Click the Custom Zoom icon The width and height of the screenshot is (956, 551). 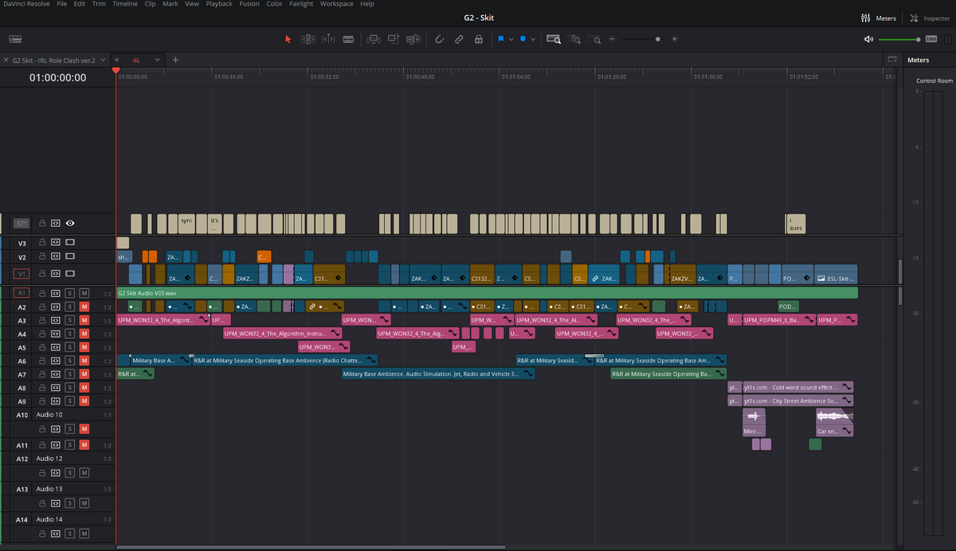[x=594, y=38]
